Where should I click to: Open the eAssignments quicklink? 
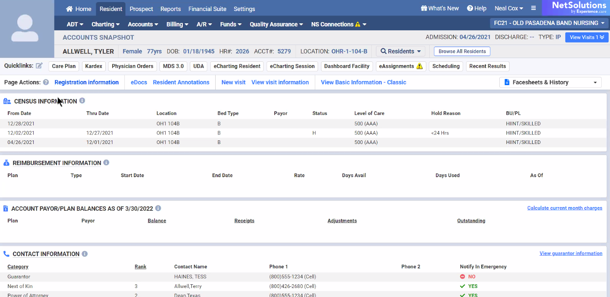click(x=401, y=66)
